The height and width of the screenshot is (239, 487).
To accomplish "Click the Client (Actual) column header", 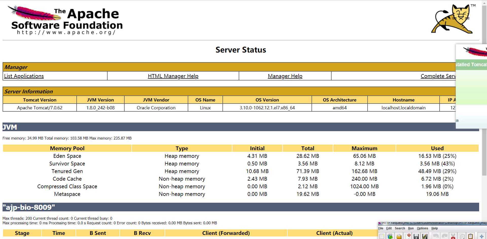I will tap(334, 233).
